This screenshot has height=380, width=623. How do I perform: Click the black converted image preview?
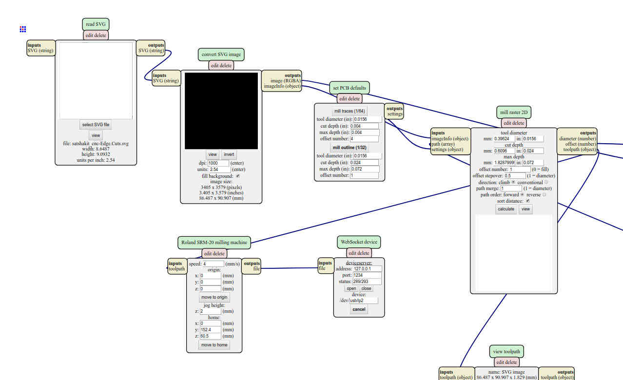pos(221,111)
